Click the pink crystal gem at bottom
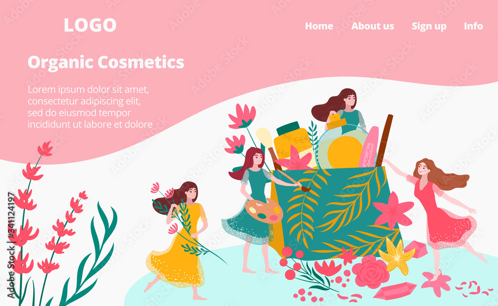Screen dimensions: 498x306 tap(395, 291)
